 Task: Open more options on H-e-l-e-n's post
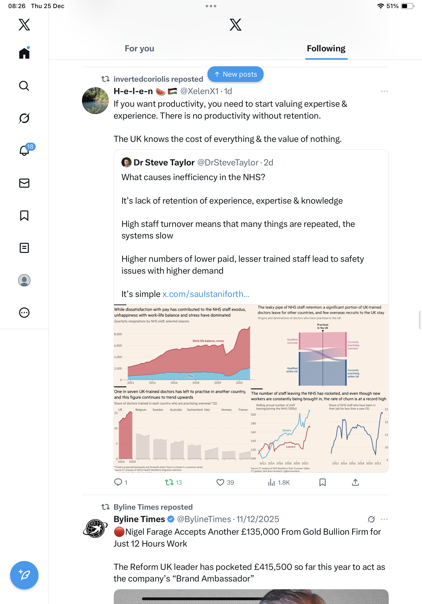tap(384, 91)
